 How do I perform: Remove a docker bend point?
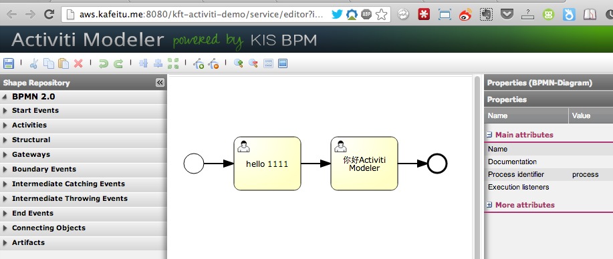click(x=213, y=63)
